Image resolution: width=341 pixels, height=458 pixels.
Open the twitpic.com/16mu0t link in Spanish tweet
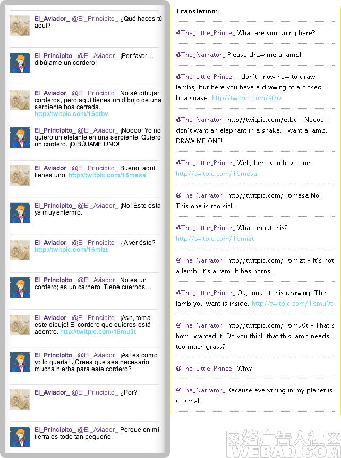[98, 332]
